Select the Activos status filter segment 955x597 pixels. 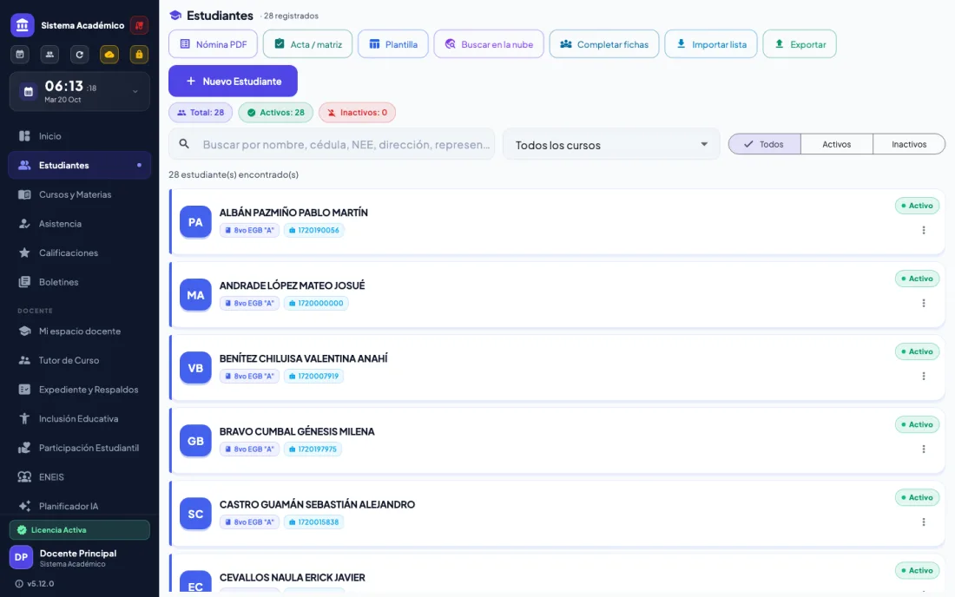(x=837, y=144)
